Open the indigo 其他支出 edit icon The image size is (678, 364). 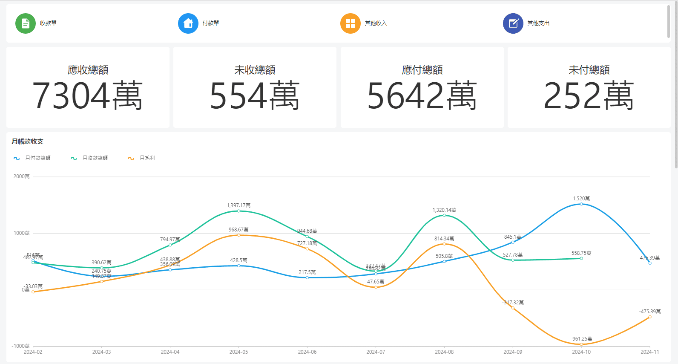tap(513, 23)
